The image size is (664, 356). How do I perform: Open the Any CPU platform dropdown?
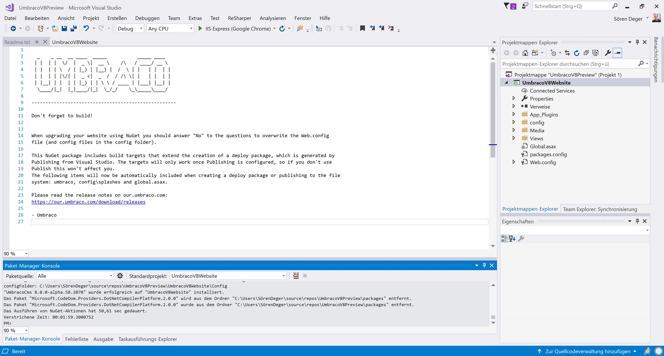[170, 29]
